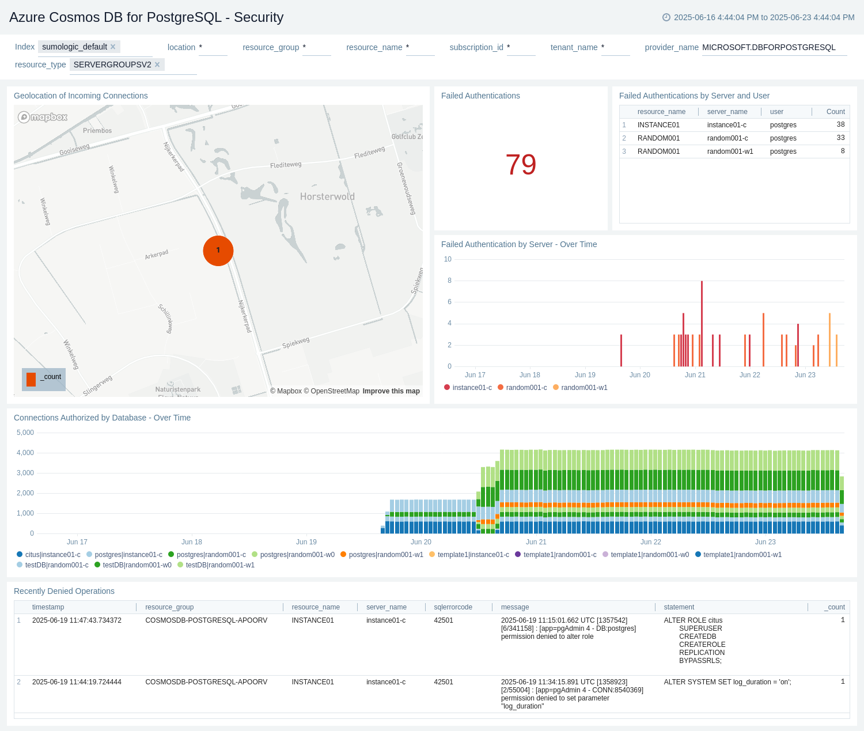The image size is (864, 731).
Task: Click count 33 in random001-c row
Action: click(841, 138)
